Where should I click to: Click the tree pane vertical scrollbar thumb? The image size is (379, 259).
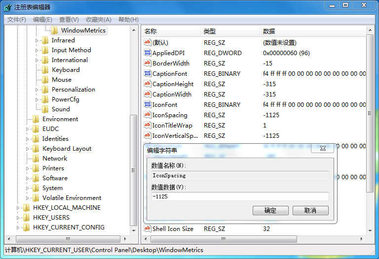pos(133,170)
